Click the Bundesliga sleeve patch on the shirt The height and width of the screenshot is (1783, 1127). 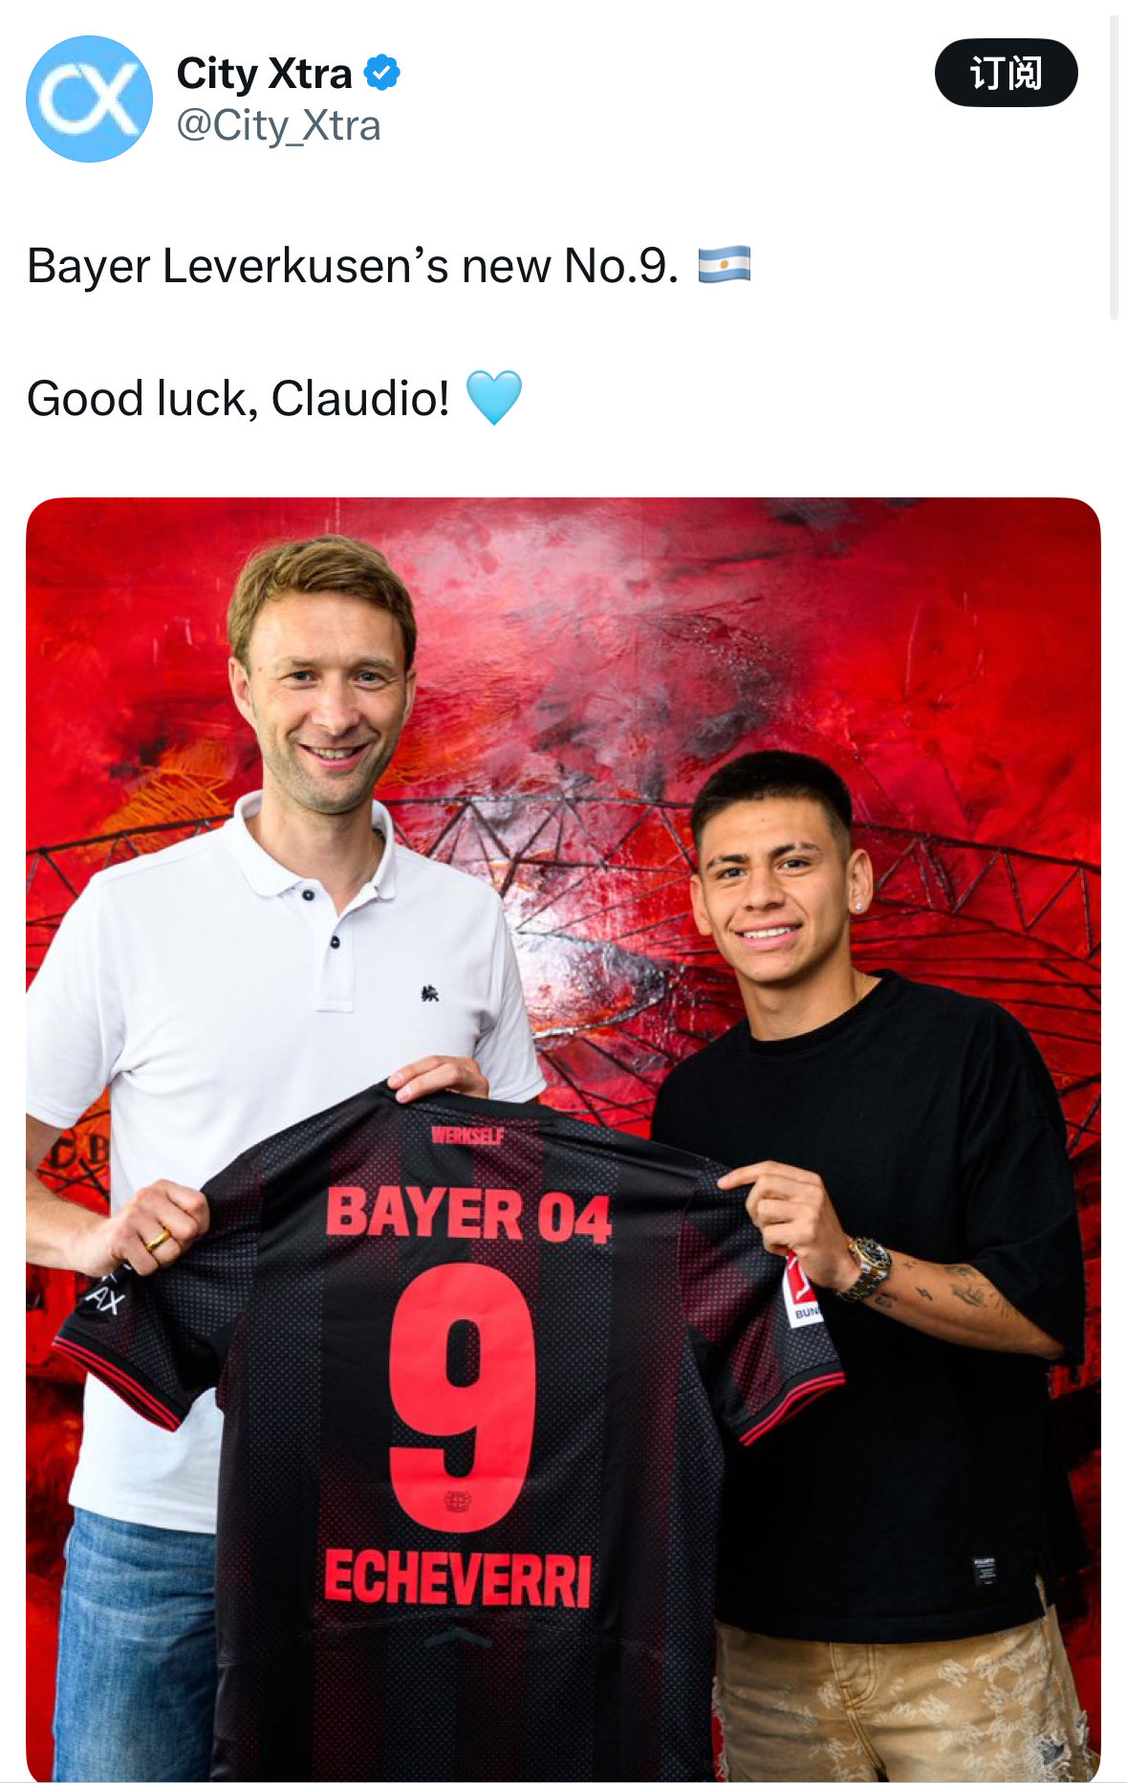(801, 1291)
